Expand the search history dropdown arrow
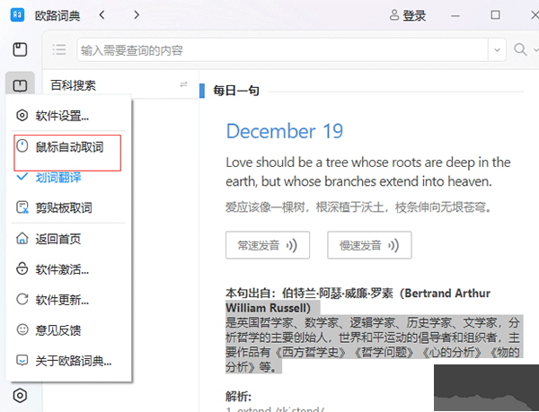 [497, 50]
